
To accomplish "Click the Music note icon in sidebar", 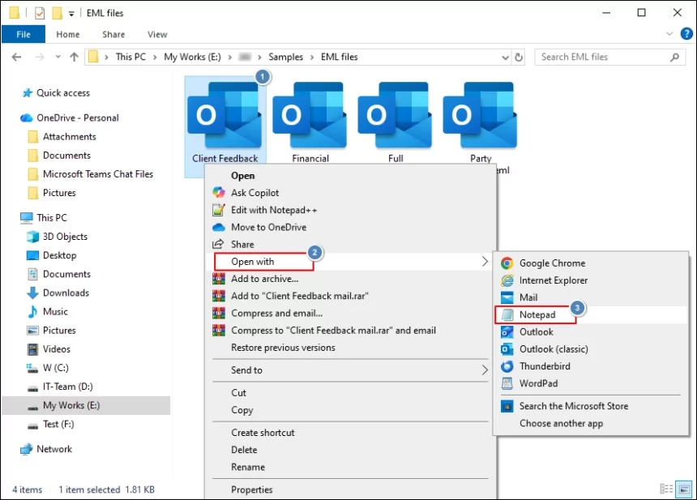I will pos(32,311).
